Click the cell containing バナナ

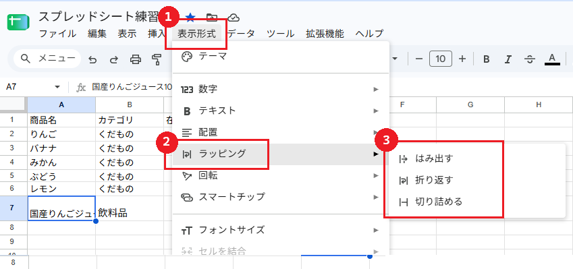click(61, 148)
